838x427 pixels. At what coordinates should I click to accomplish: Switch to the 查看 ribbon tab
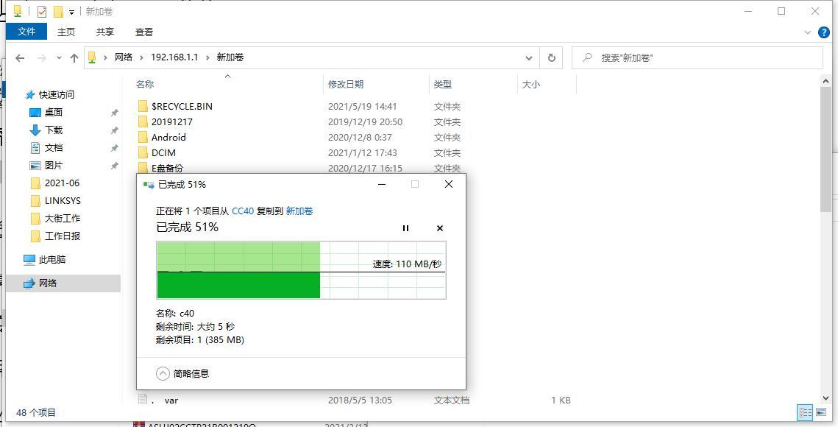(x=143, y=32)
